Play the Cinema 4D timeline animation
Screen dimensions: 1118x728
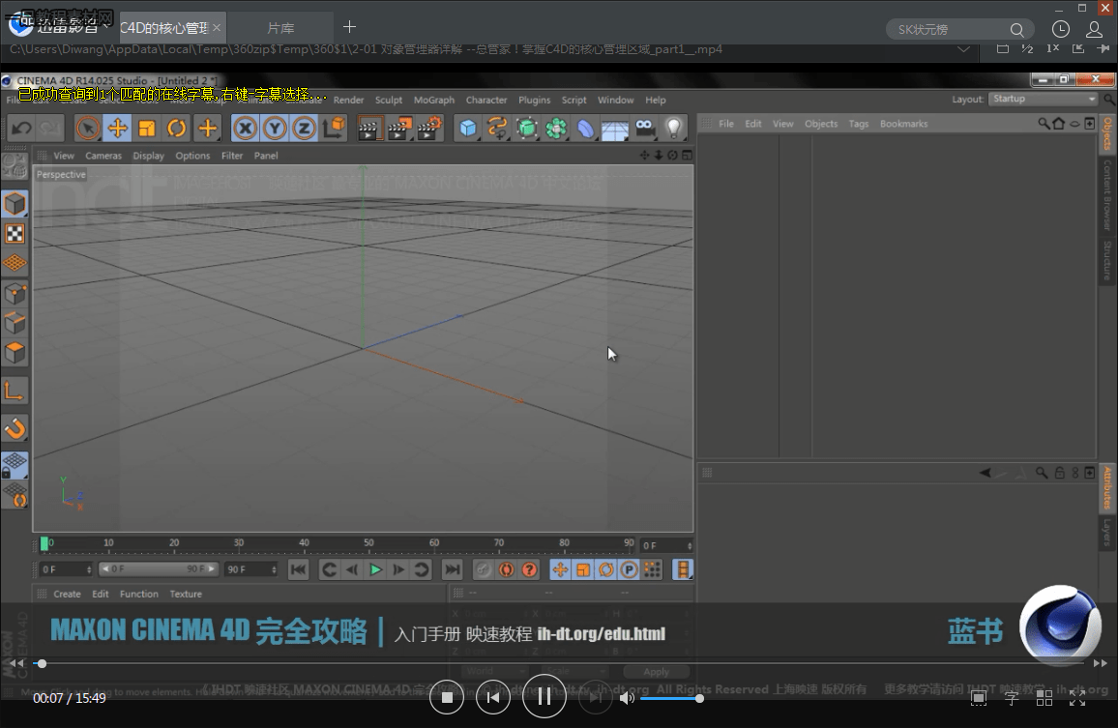[x=375, y=569]
